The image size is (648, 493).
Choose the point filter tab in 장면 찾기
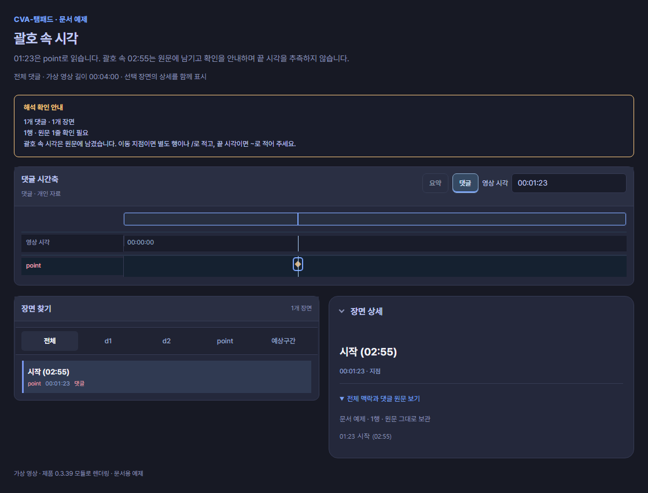[225, 340]
